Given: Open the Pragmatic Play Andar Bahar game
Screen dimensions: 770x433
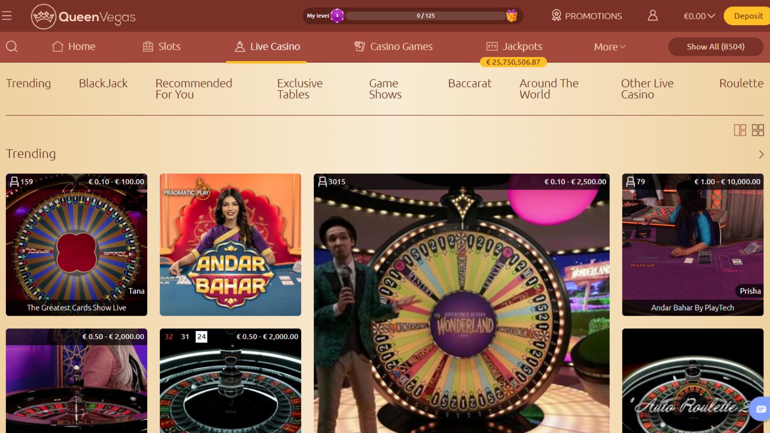Looking at the screenshot, I should pos(231,245).
